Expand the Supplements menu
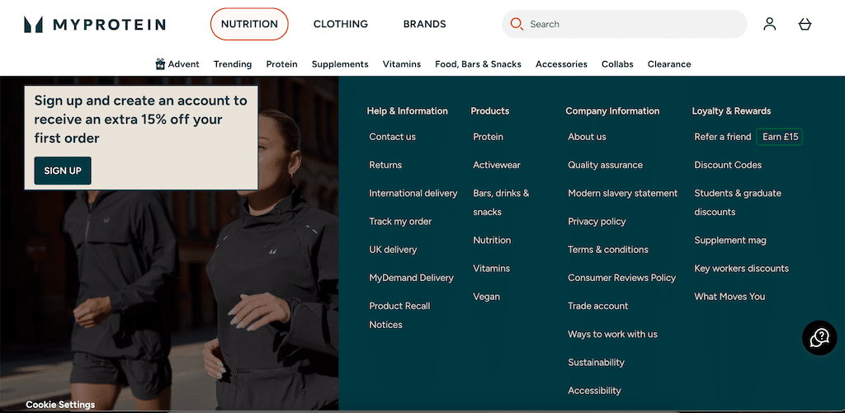The height and width of the screenshot is (413, 845). pyautogui.click(x=340, y=64)
